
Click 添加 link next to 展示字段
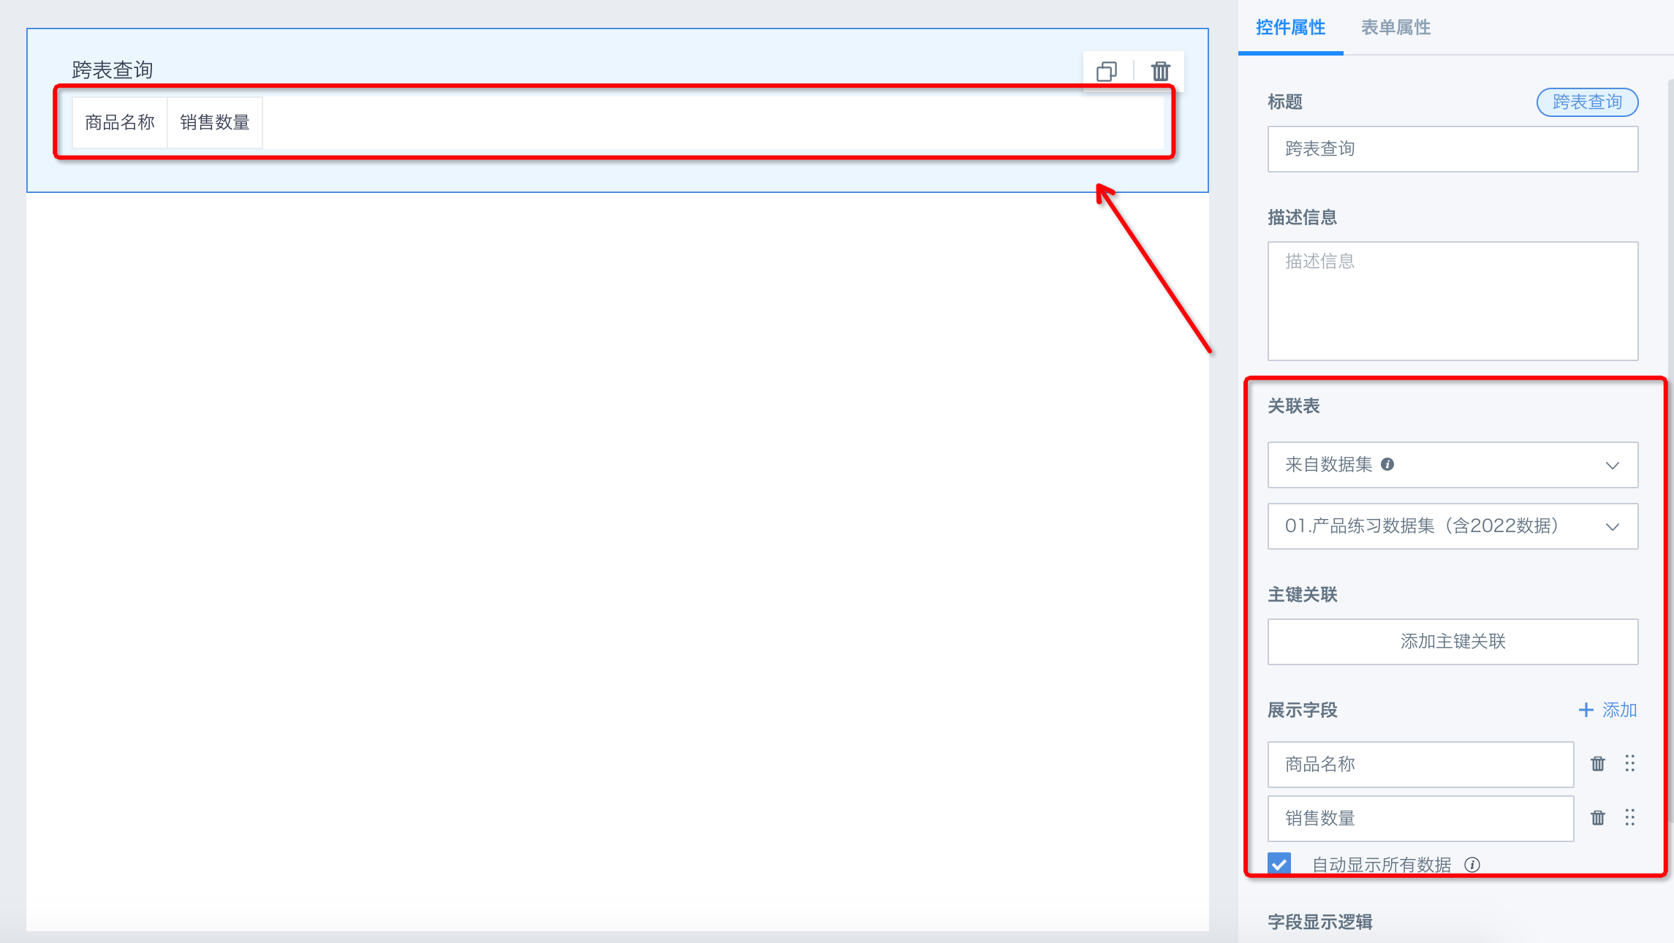coord(1607,710)
